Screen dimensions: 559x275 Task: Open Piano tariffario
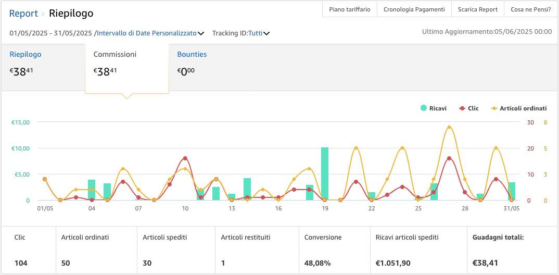(350, 9)
